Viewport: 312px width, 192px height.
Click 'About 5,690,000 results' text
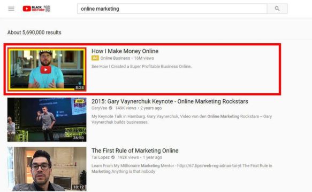click(34, 33)
